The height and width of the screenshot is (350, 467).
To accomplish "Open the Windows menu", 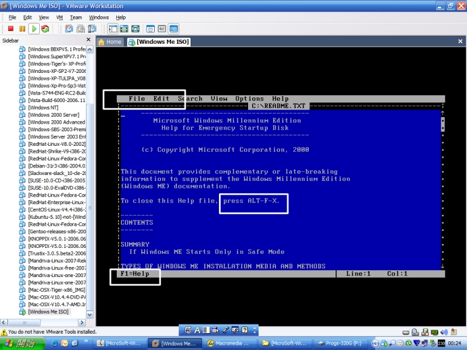I will coord(99,17).
